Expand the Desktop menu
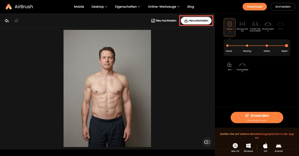Image resolution: width=299 pixels, height=156 pixels. (99, 7)
